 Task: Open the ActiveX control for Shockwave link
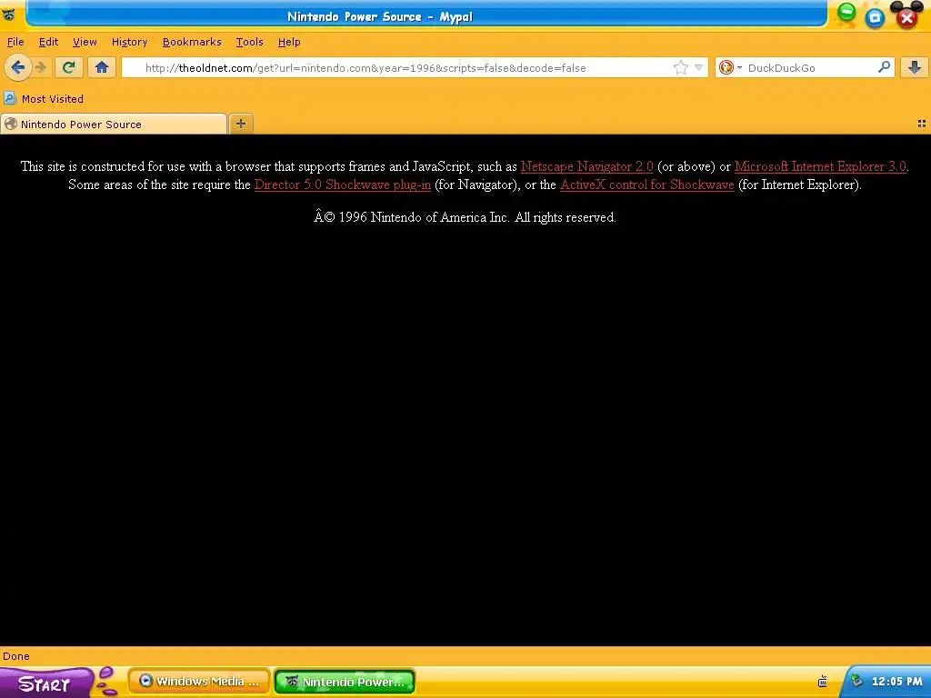[647, 184]
